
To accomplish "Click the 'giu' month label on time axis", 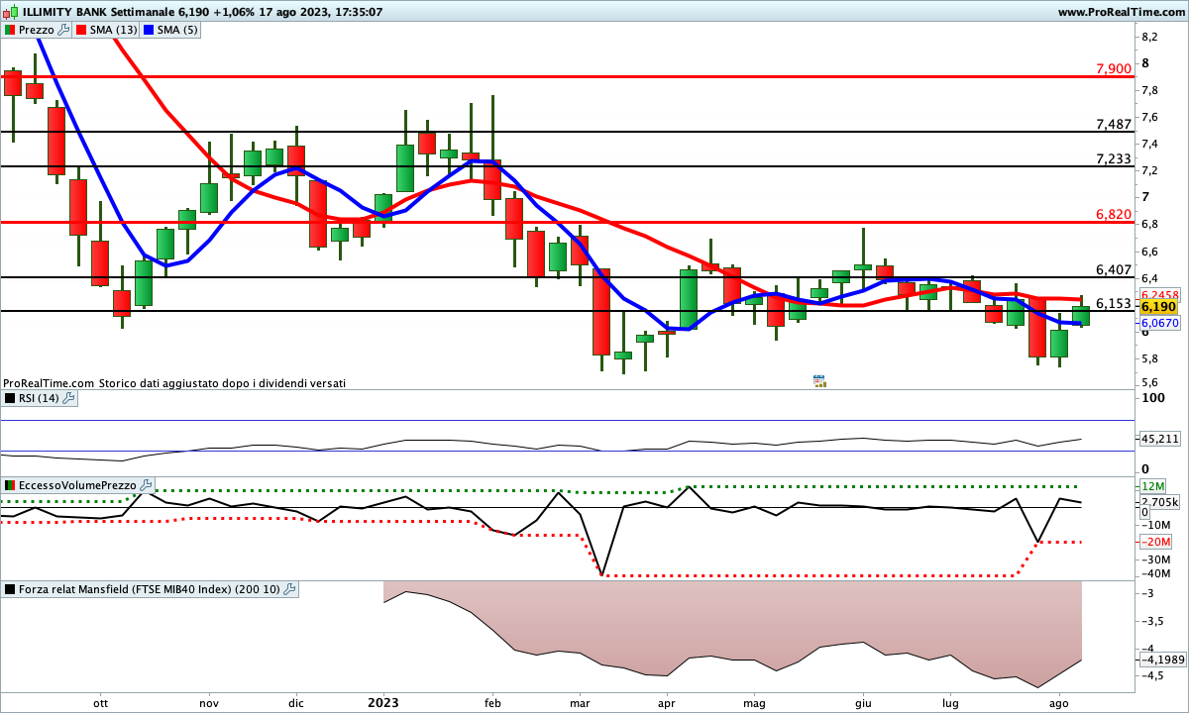I will tap(862, 702).
